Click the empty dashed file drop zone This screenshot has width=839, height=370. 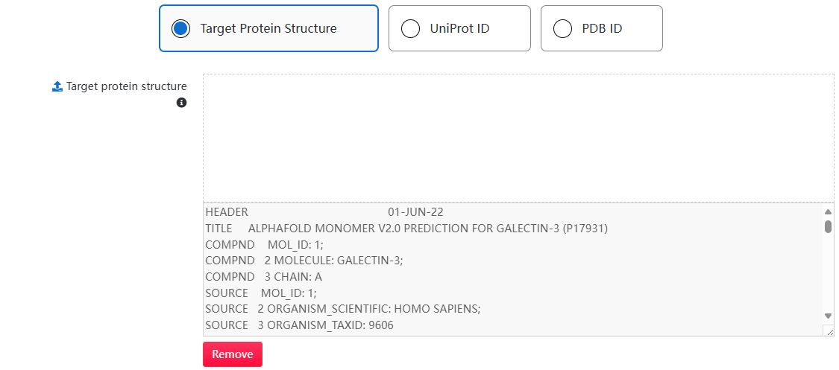tap(518, 138)
